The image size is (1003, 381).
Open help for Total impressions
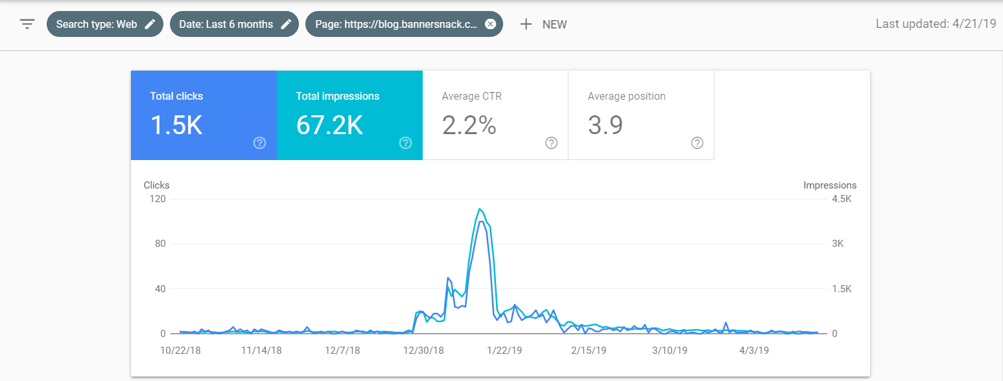[x=405, y=143]
